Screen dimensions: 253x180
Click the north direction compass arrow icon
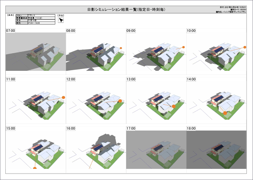[61, 20]
